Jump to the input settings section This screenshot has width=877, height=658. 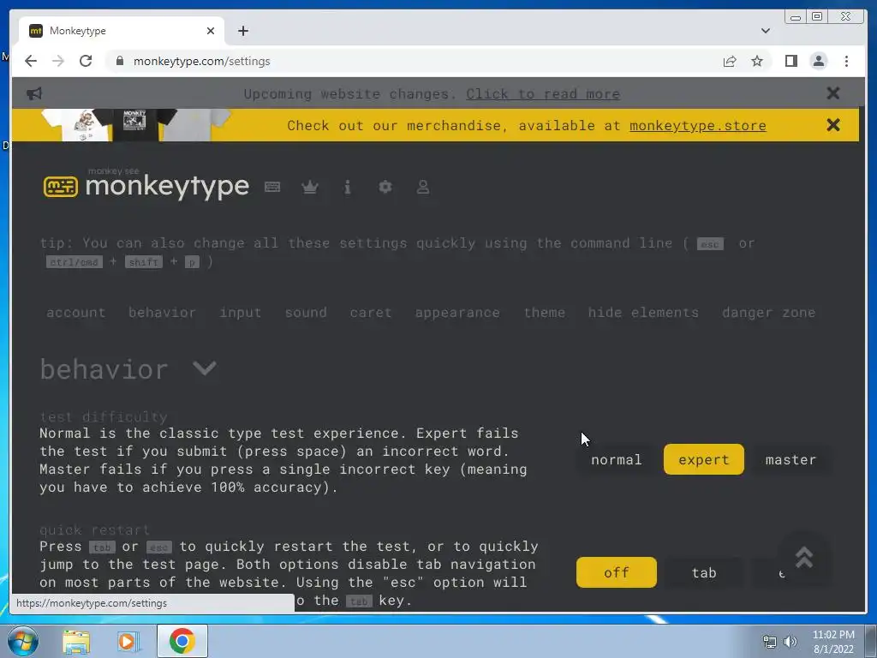pyautogui.click(x=240, y=312)
